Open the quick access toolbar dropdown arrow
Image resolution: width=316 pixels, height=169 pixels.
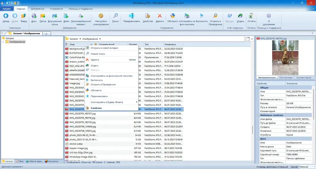[x=19, y=3]
